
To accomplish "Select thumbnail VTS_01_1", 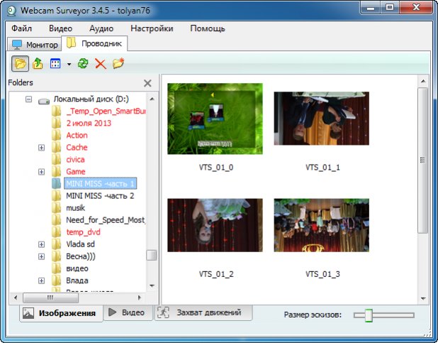I will point(322,119).
